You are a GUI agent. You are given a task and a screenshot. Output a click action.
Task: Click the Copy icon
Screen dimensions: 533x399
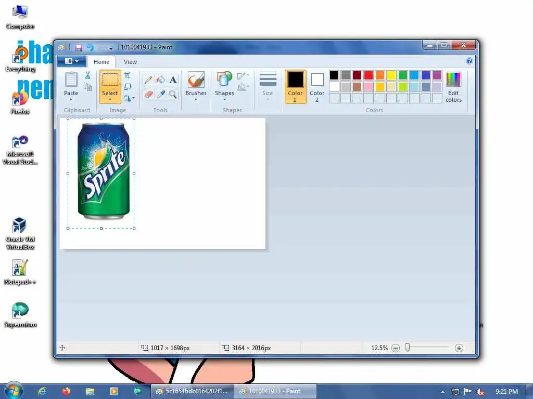[x=87, y=87]
